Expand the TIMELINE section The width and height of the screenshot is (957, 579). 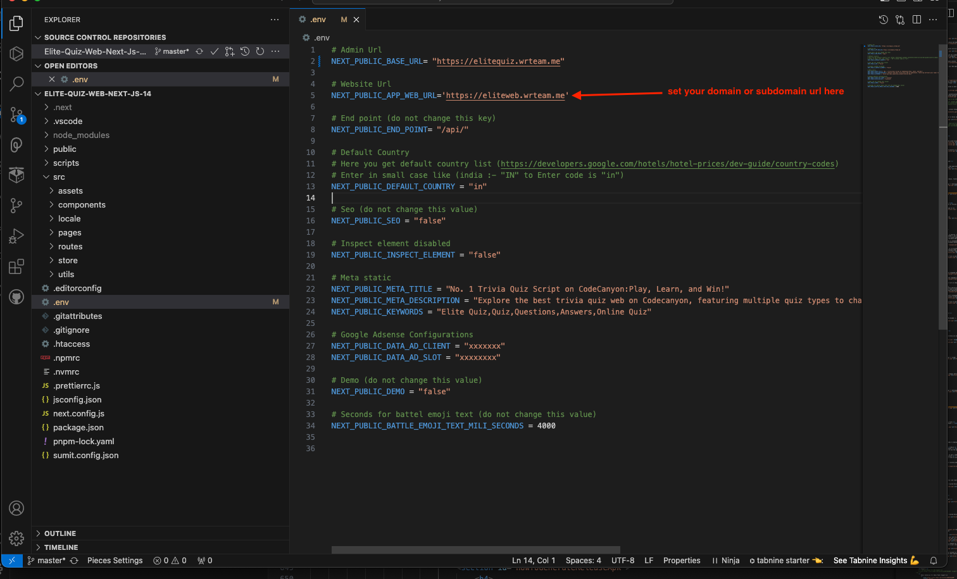(x=61, y=547)
